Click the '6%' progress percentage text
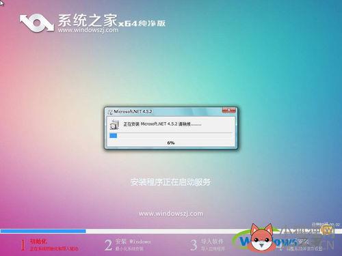The height and width of the screenshot is (256, 342). pos(171,143)
